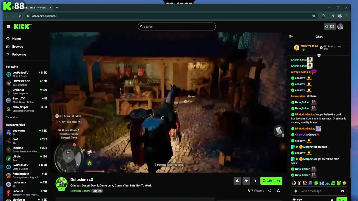Open the user profile avatar menu

(340, 27)
